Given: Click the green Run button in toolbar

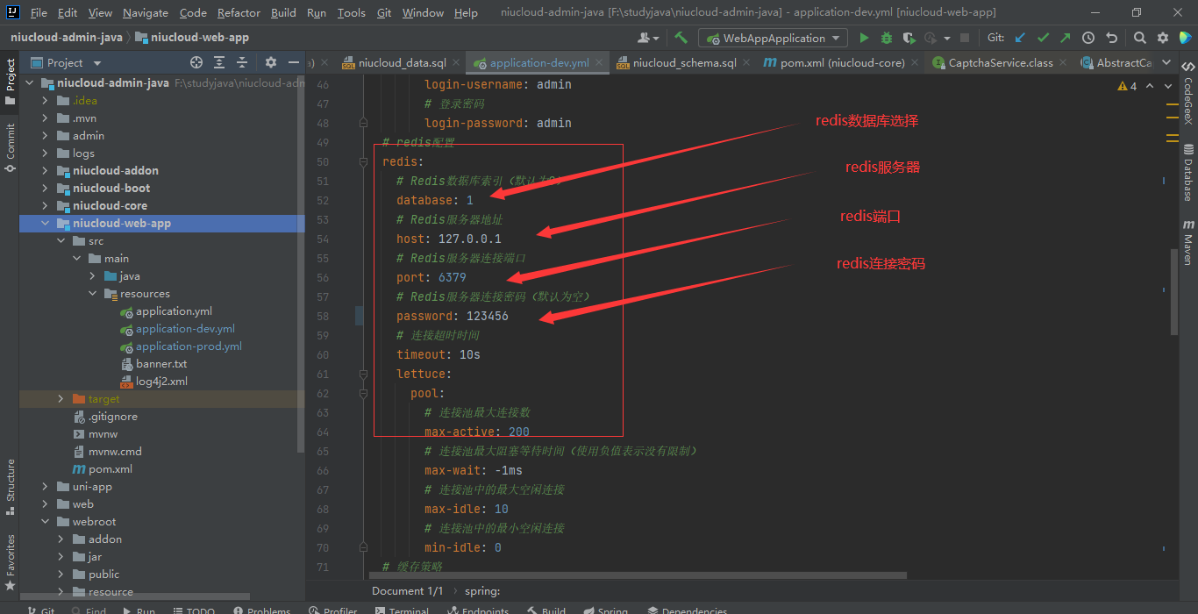Looking at the screenshot, I should (864, 38).
